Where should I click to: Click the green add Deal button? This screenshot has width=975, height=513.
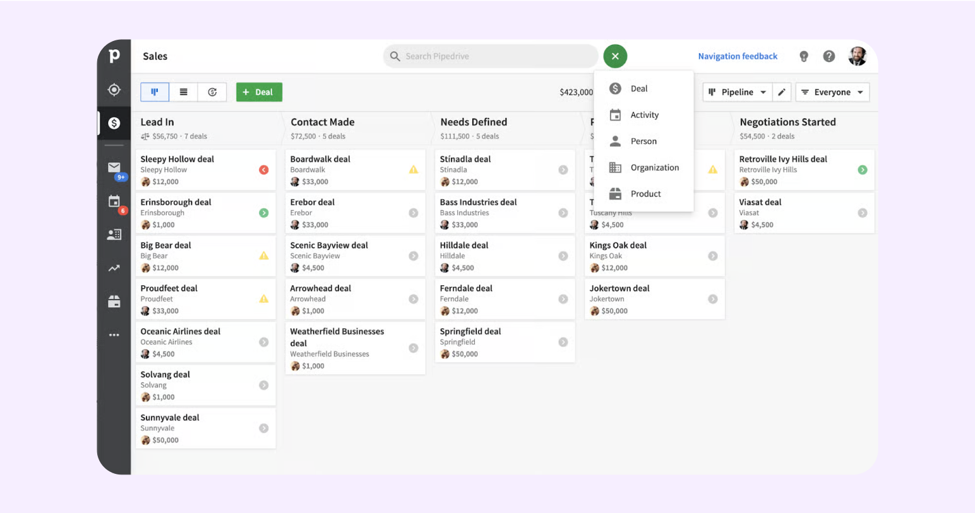pos(259,92)
